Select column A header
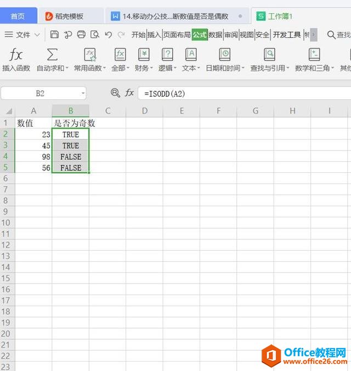Image resolution: width=351 pixels, height=371 pixels. (x=33, y=111)
